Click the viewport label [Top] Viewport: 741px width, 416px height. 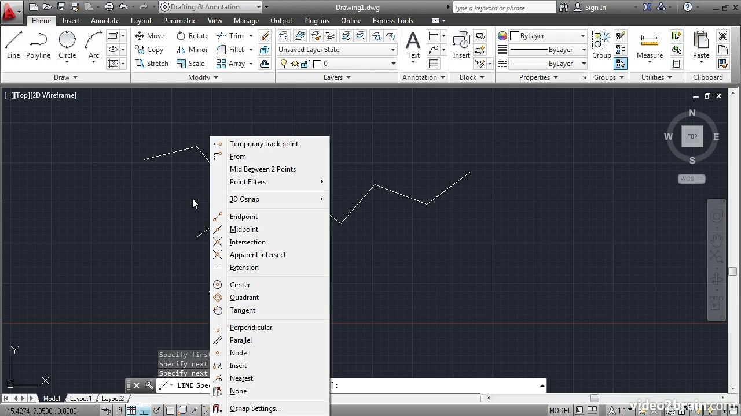tap(22, 95)
